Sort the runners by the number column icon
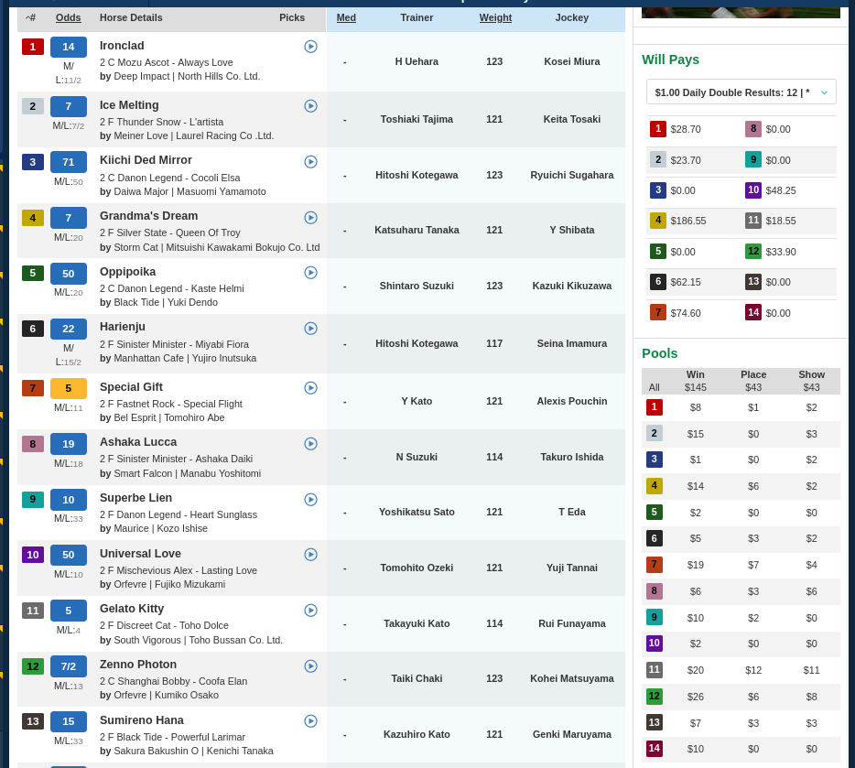This screenshot has height=768, width=855. [x=30, y=17]
